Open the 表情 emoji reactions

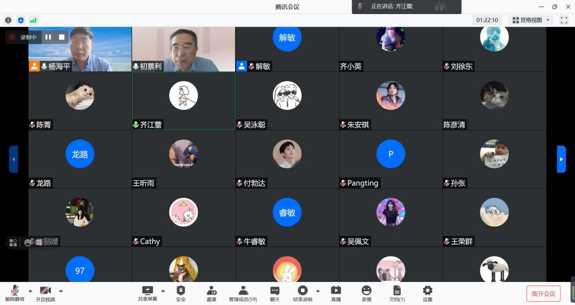coord(366,293)
